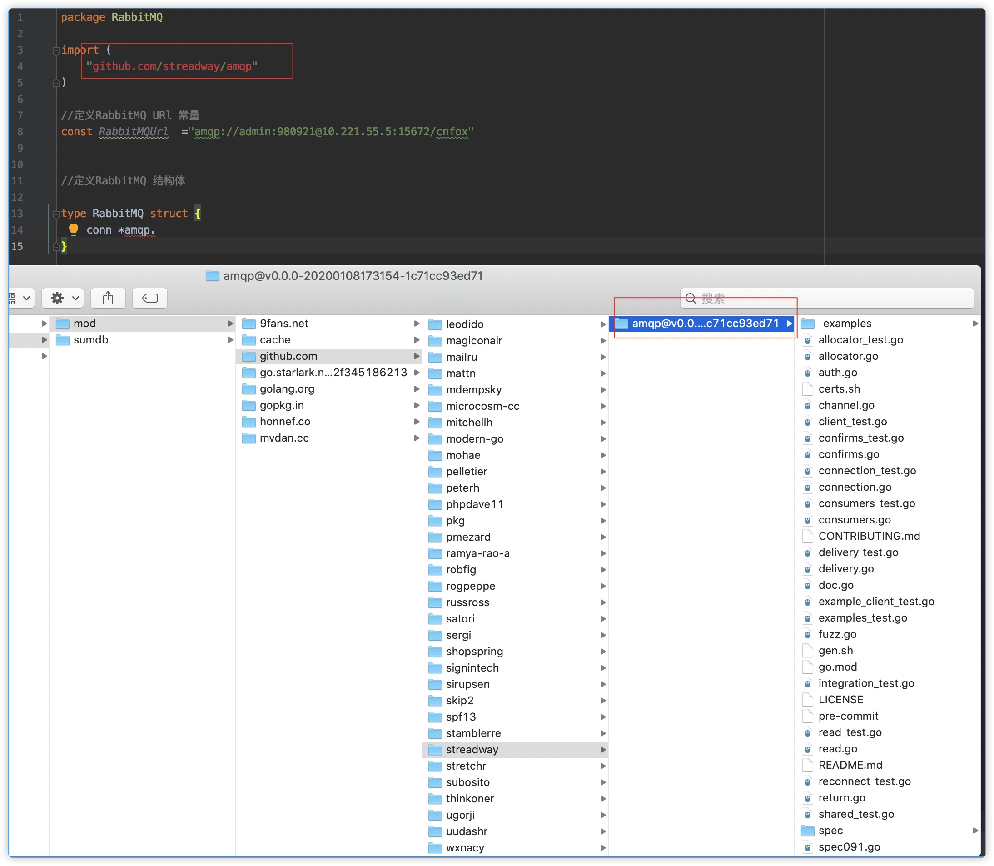Select the cache folder
Screen dimensions: 994x866
click(x=329, y=340)
